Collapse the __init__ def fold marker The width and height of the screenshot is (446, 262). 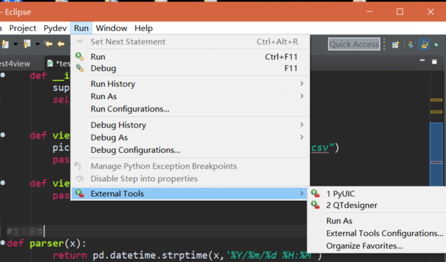3,75
